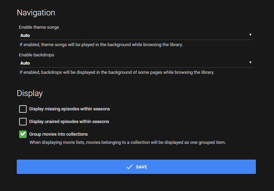The image size is (274, 191).
Task: Open the 'Auto' value under Enable theme songs
Action: pyautogui.click(x=25, y=36)
